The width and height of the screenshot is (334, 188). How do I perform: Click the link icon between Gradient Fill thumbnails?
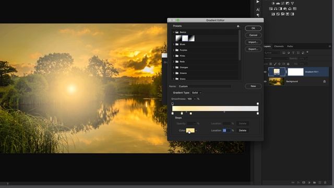click(287, 72)
